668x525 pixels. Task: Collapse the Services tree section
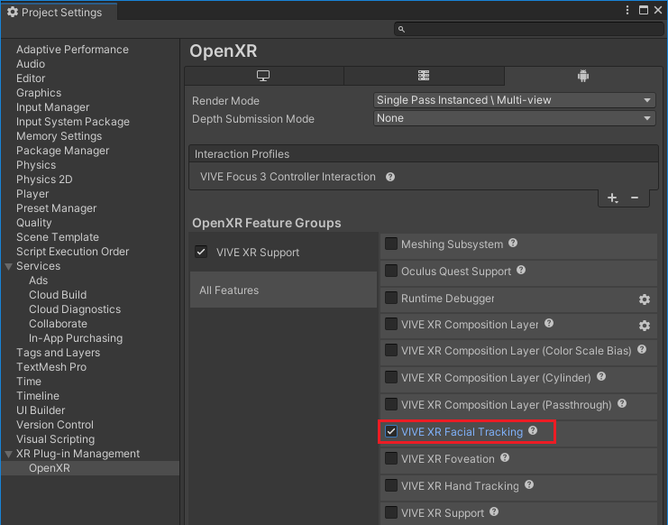pos(8,267)
